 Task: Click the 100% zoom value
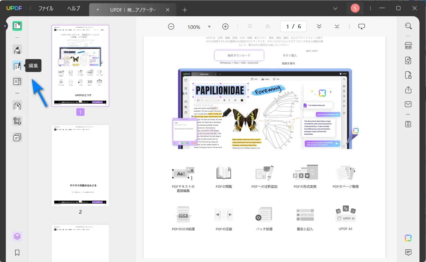(x=194, y=27)
